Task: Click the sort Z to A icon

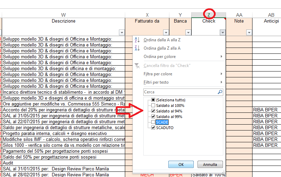Action: 137,48
